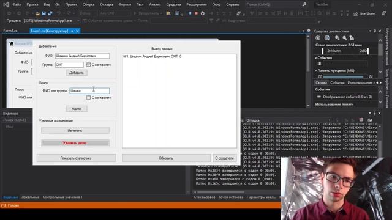Screen dimensions: 392x220
Task: Click the Отображение событий icon
Action: point(318,97)
